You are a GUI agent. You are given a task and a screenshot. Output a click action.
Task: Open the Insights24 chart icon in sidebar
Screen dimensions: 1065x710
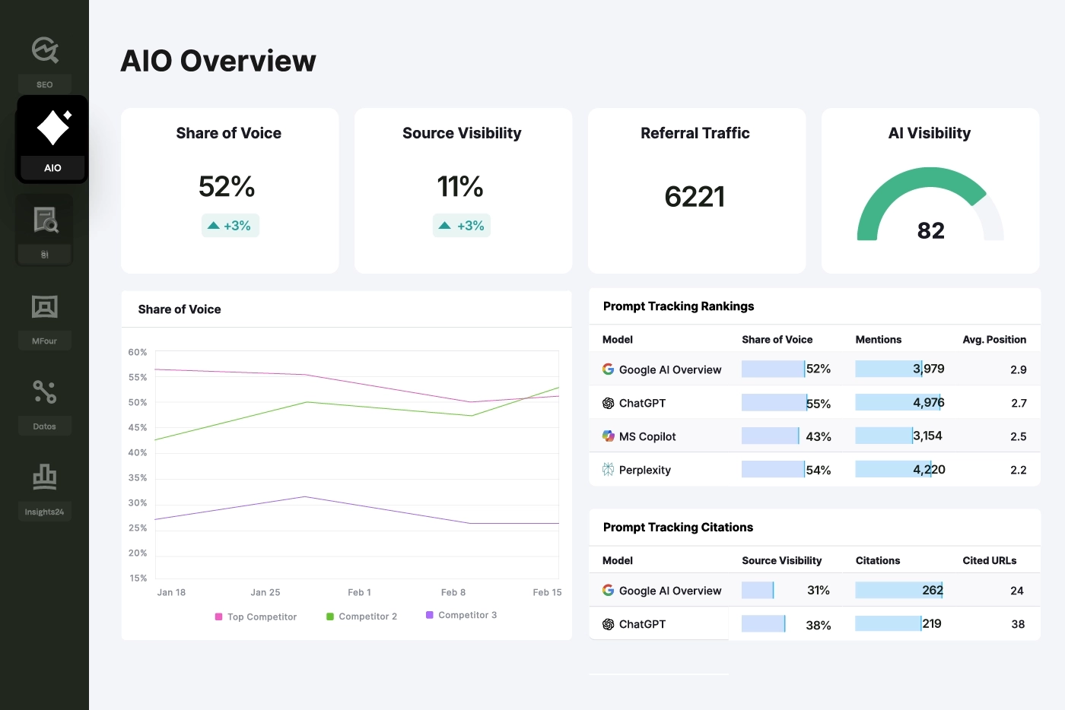45,477
